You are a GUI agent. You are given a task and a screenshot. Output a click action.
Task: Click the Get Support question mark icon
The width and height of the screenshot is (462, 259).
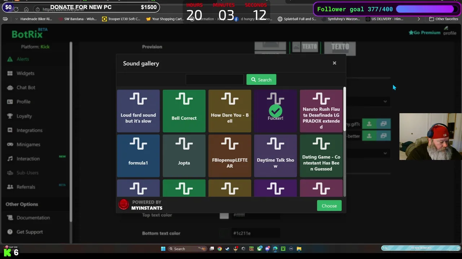(x=10, y=232)
